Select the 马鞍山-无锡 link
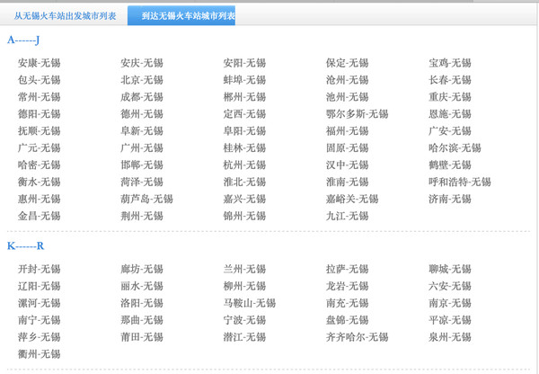The height and width of the screenshot is (374, 539). point(249,303)
